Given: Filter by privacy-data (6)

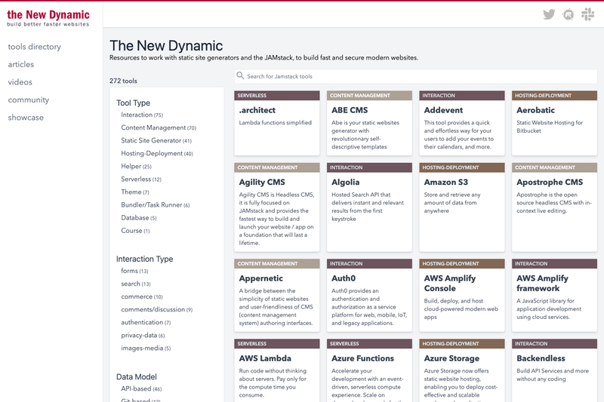Looking at the screenshot, I should point(143,335).
